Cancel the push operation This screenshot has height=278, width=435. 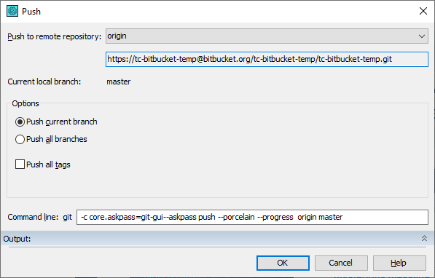point(341,263)
